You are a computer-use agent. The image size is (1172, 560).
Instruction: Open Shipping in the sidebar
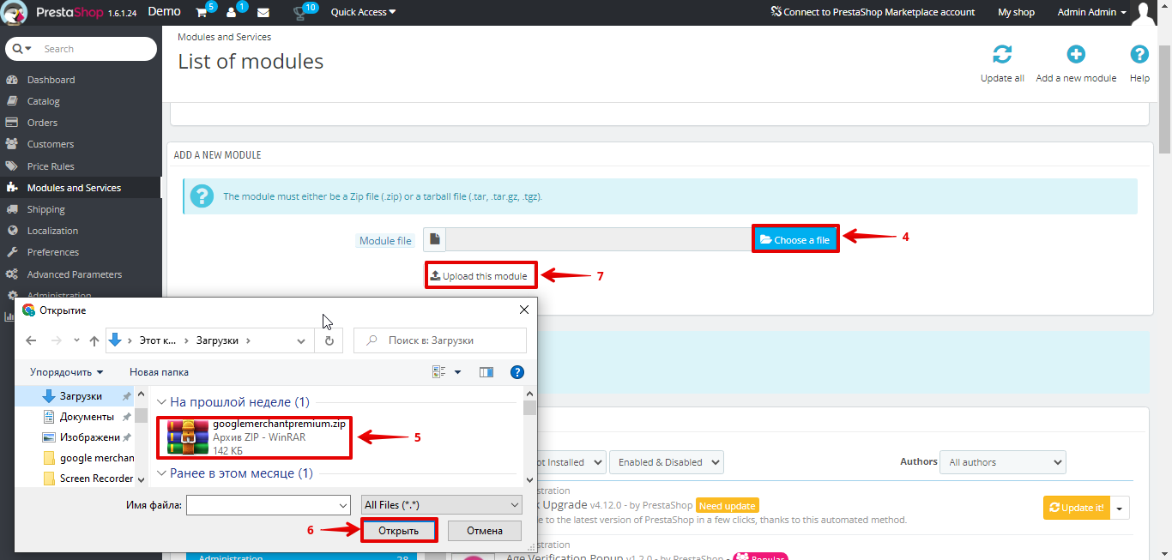[x=46, y=209]
